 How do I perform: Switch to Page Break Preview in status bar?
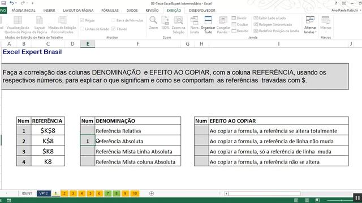(317, 200)
